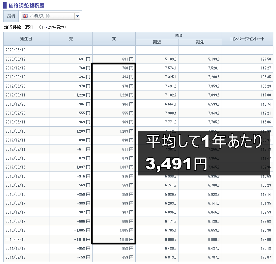Image resolution: width=276 pixels, height=264 pixels.
Task: Select the イギリス100 combo box text
Action: pos(40,16)
